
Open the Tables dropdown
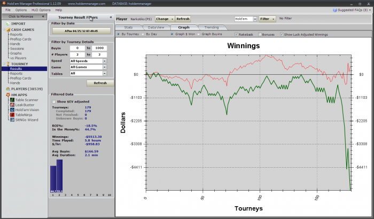tap(105, 74)
